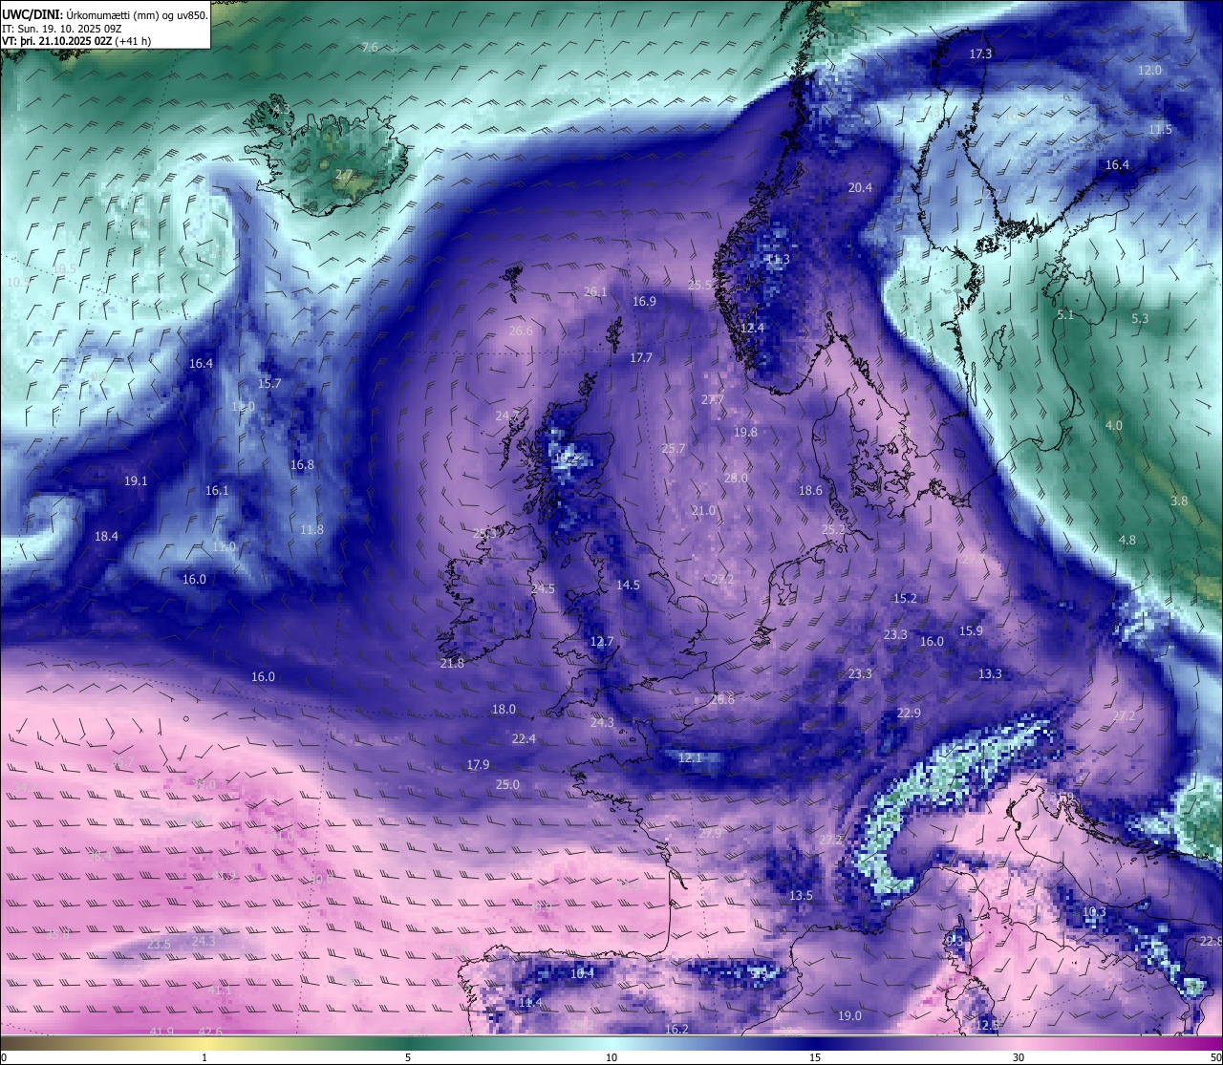The image size is (1223, 1065).
Task: Click the 13.3 value label
Action: point(990,673)
